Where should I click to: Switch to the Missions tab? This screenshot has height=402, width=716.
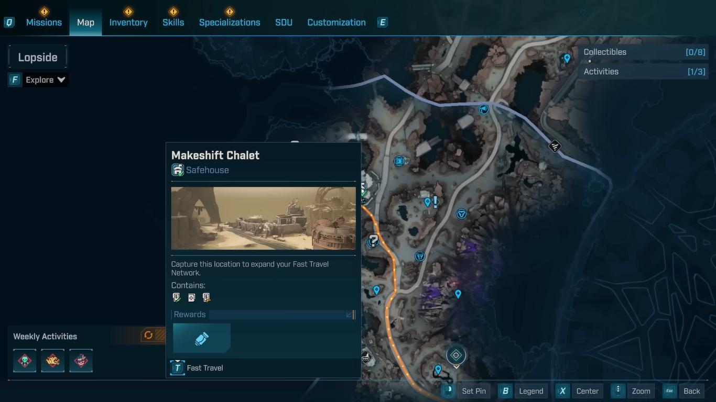[44, 23]
